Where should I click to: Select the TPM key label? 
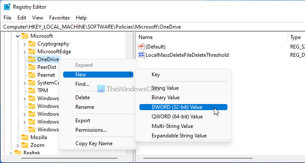[43, 91]
